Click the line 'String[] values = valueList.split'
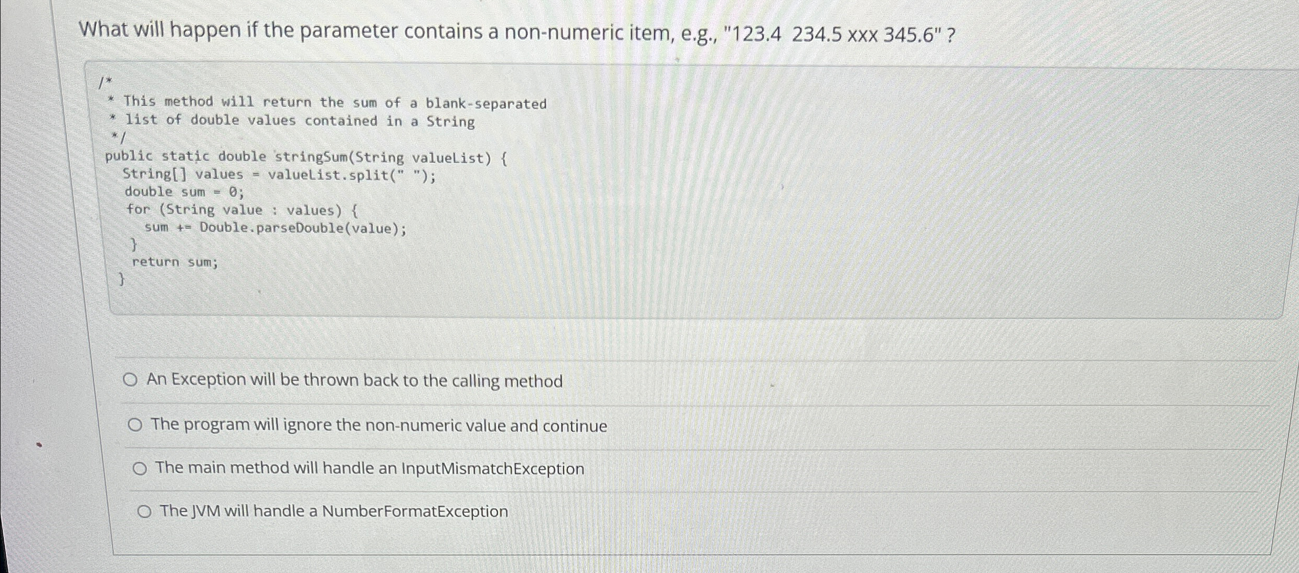This screenshot has height=573, width=1299. pyautogui.click(x=278, y=174)
